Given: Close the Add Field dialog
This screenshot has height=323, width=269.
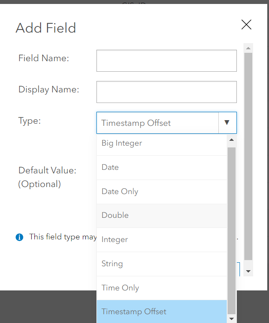Looking at the screenshot, I should click(246, 25).
